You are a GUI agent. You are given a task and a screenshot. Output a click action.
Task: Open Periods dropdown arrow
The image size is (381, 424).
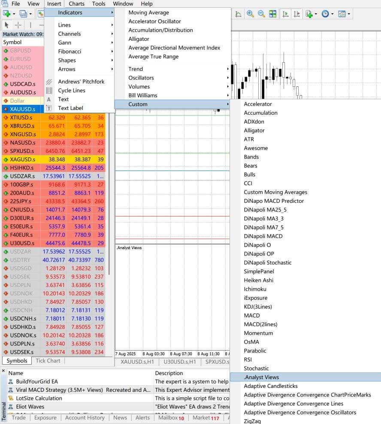(333, 14)
